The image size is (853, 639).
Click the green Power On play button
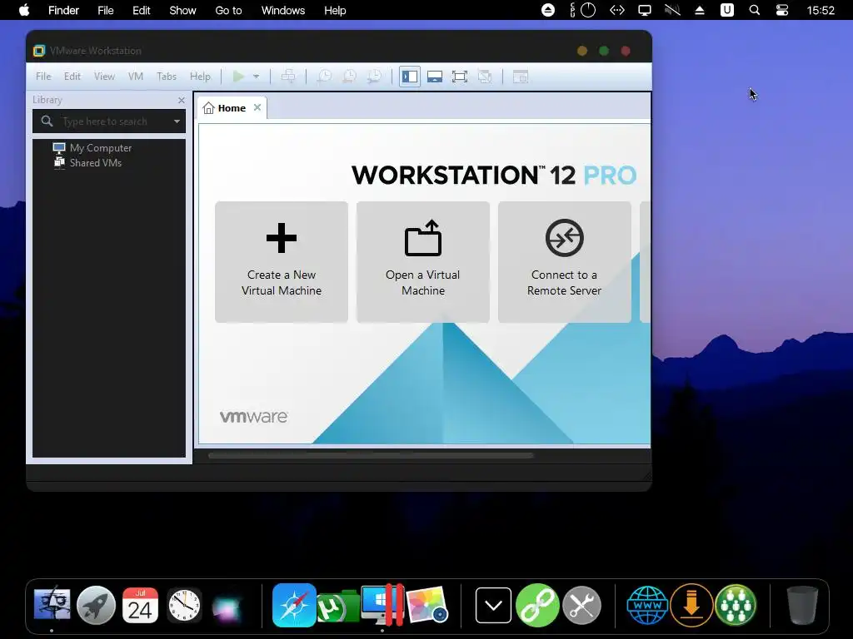pyautogui.click(x=238, y=77)
